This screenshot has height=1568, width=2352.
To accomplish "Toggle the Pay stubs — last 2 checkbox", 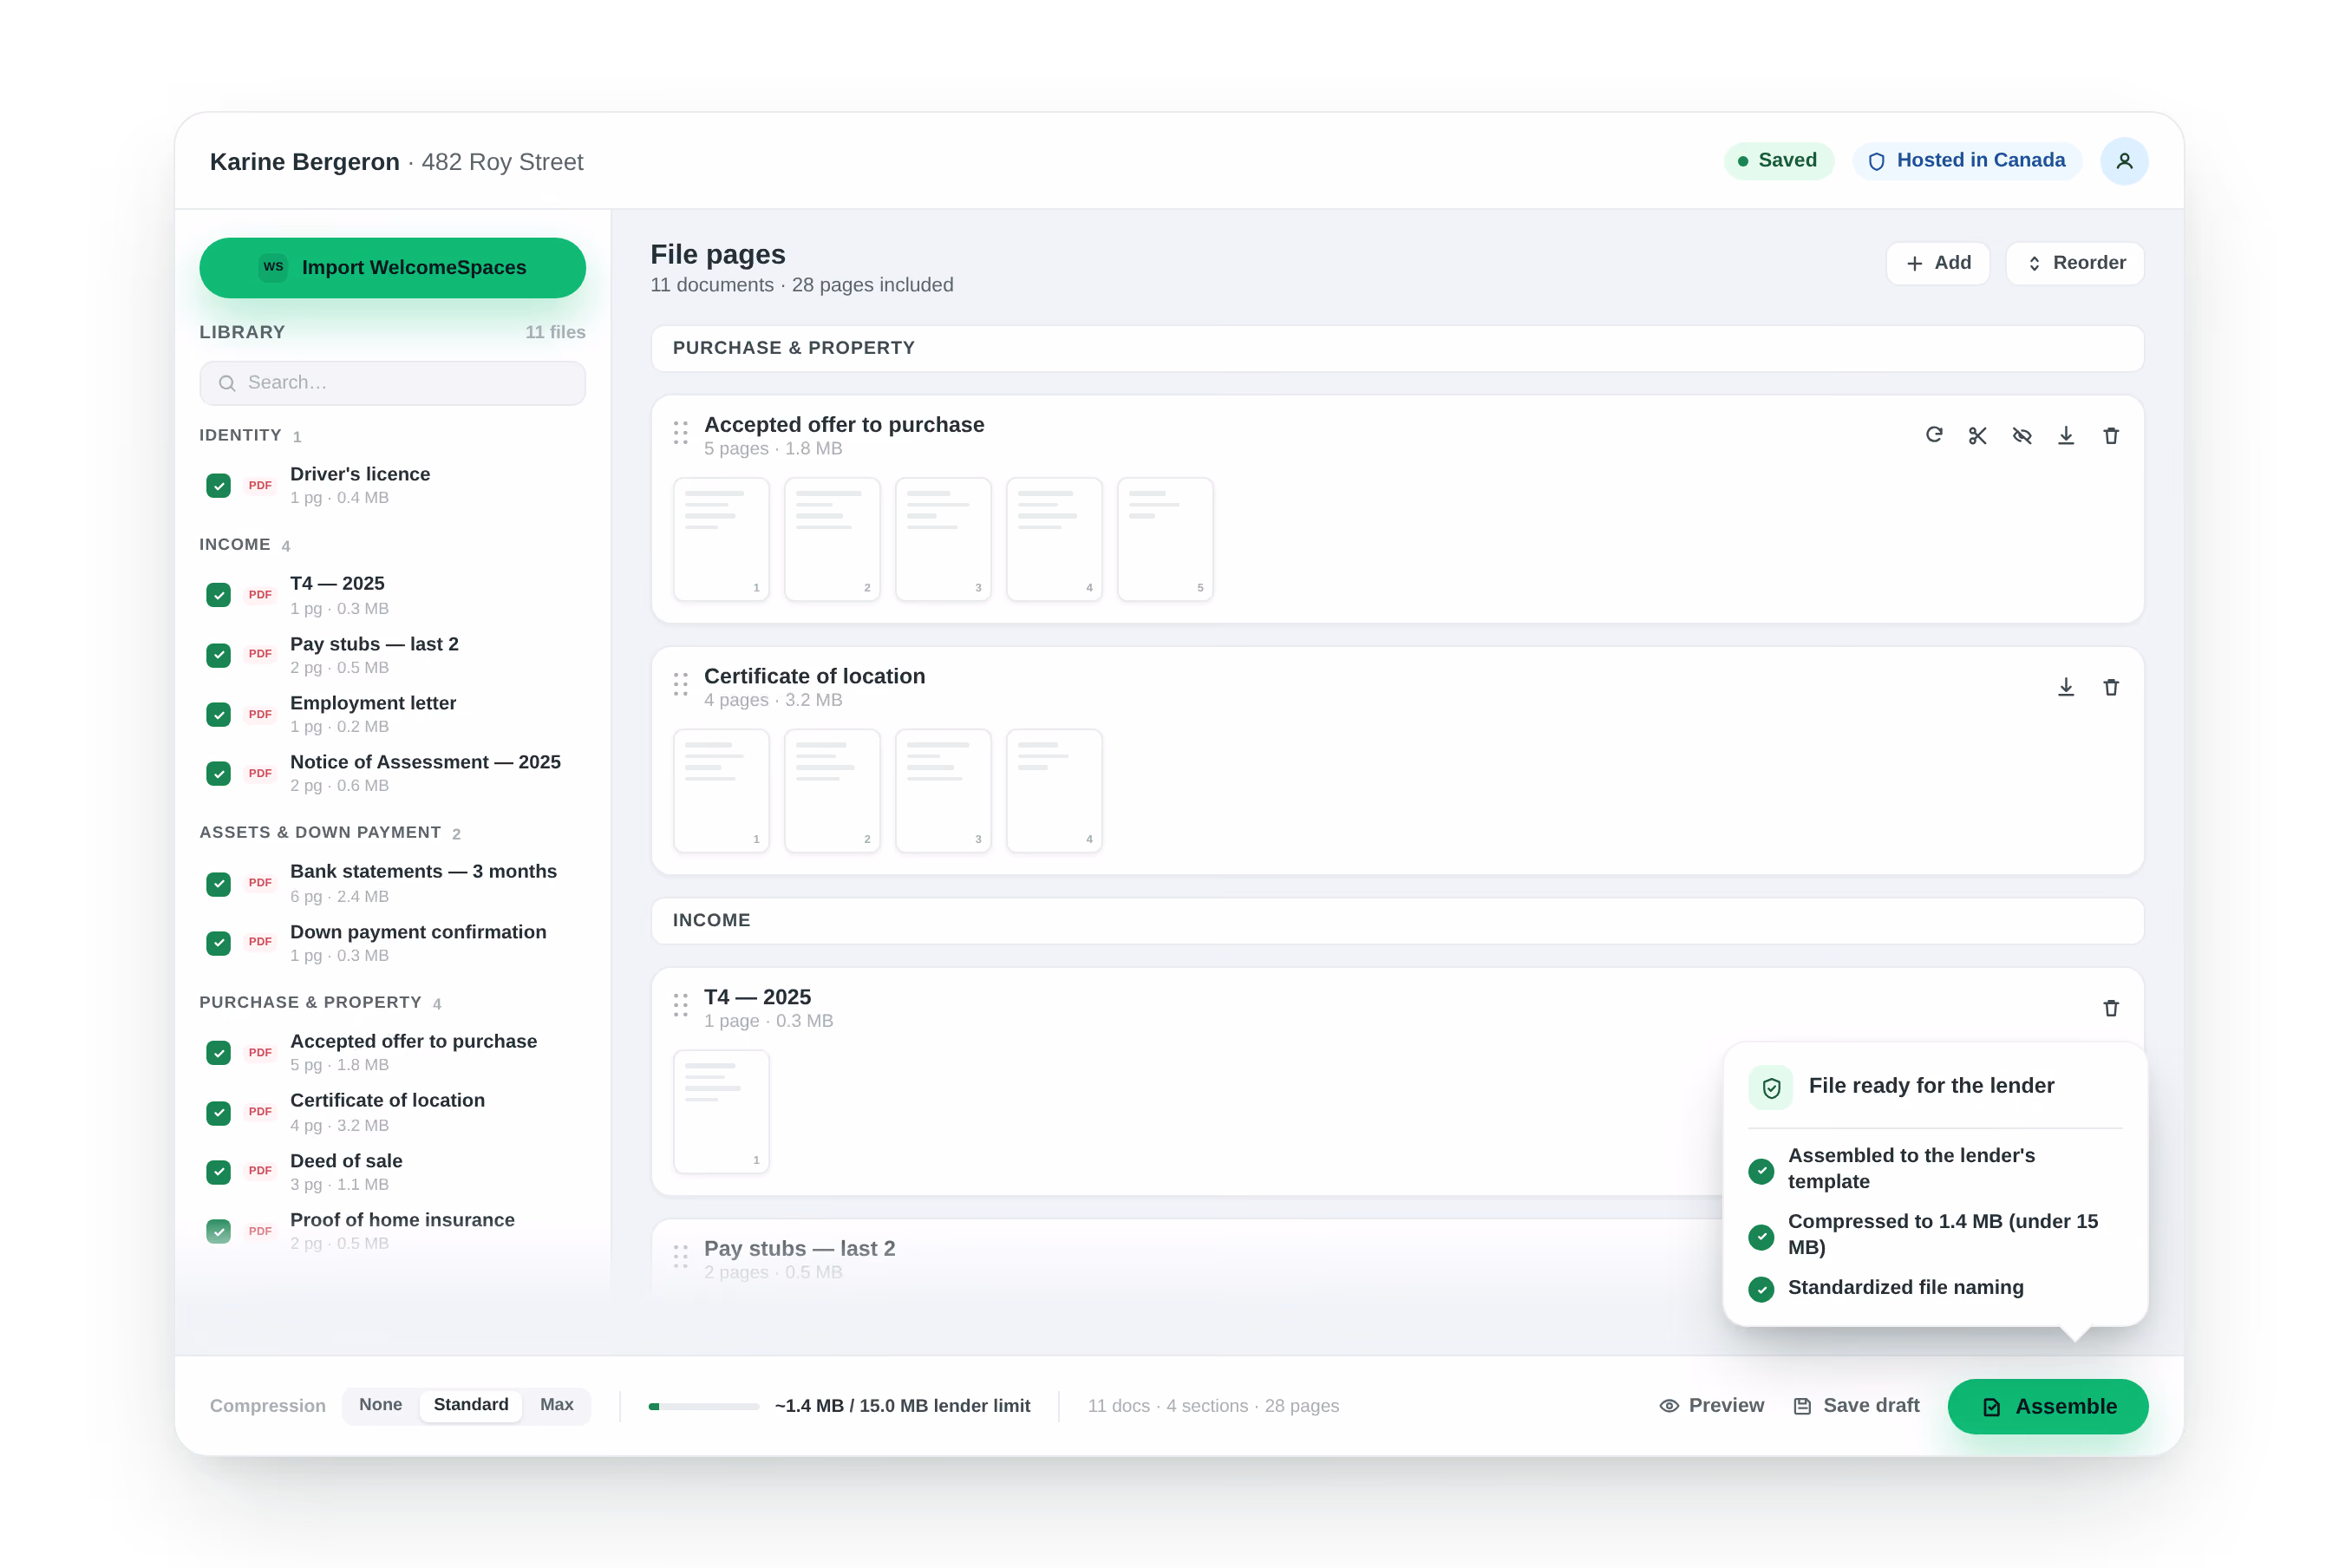I will point(218,655).
